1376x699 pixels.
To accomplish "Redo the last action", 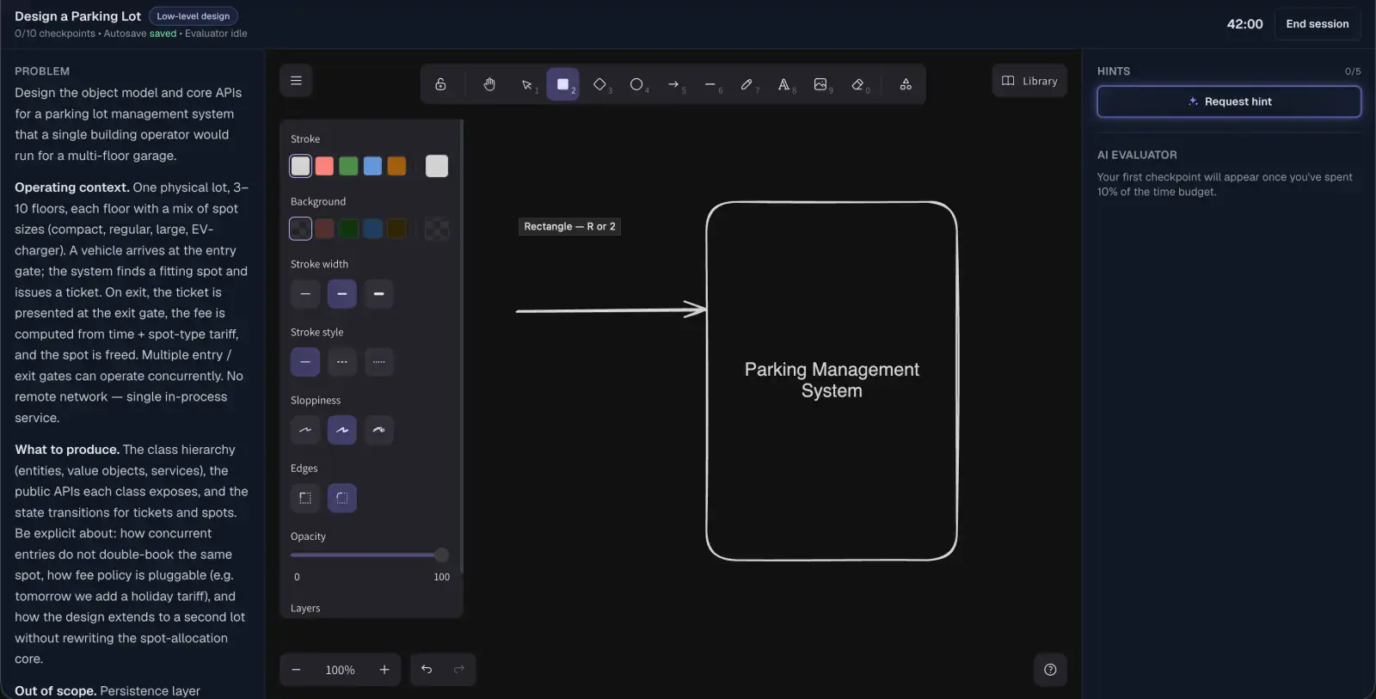I will coord(459,670).
